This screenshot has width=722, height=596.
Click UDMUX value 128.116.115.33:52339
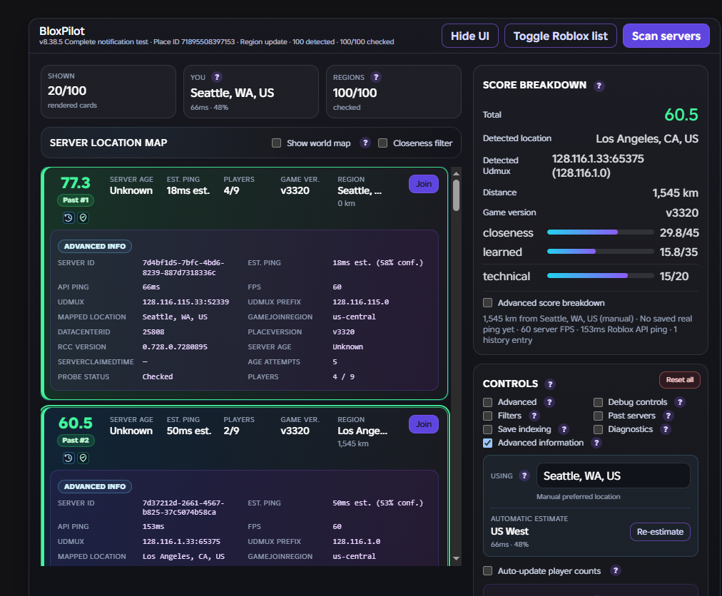tap(185, 302)
